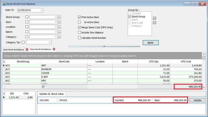Open the Location browse ellipsis button

point(60,27)
